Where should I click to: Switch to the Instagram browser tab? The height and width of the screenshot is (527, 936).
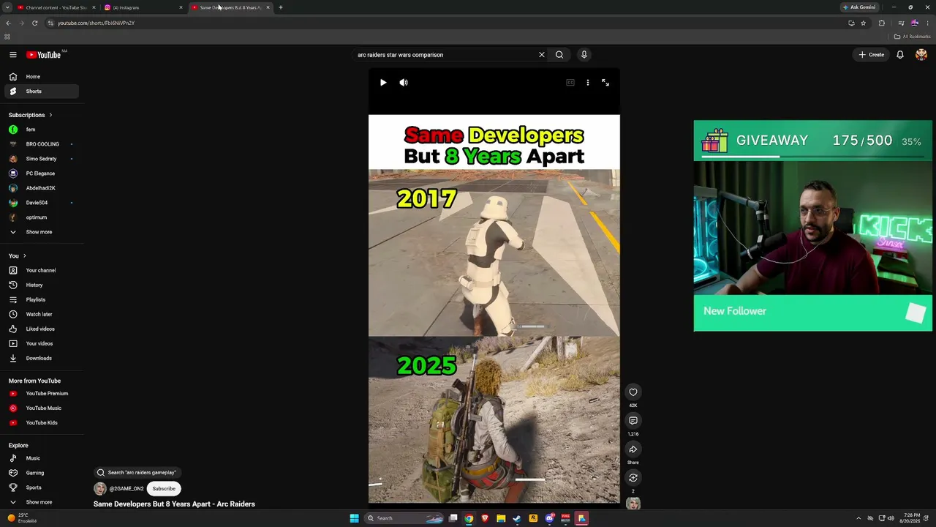click(x=143, y=7)
